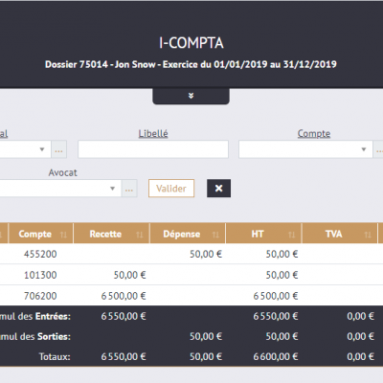The image size is (383, 383).
Task: Expand the header panel with double chevron
Action: (x=191, y=96)
